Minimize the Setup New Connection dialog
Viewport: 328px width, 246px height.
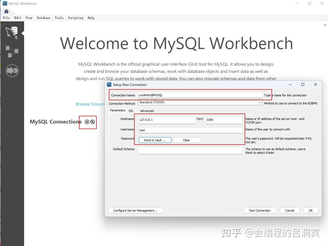coord(290,84)
